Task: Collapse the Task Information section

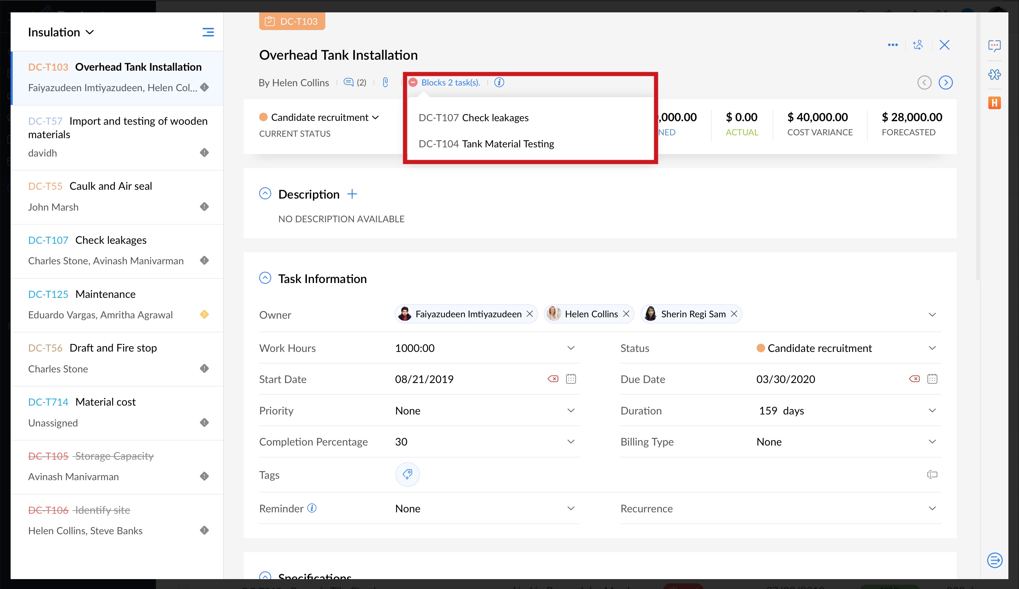Action: coord(265,278)
